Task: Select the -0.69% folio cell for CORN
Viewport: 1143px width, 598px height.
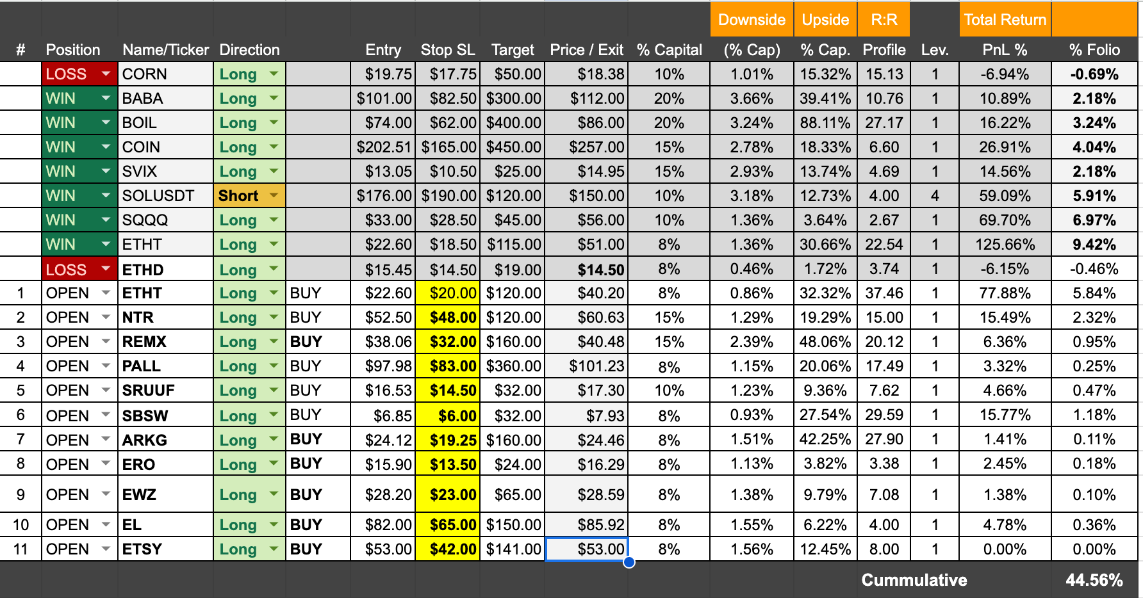Action: pyautogui.click(x=1094, y=74)
